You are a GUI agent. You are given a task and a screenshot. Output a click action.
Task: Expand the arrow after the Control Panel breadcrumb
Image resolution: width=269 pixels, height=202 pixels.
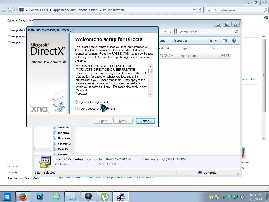[x=51, y=10]
